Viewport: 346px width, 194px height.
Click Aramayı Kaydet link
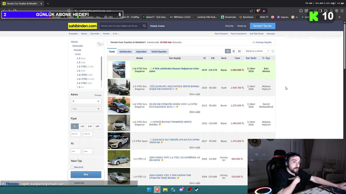pos(264,42)
